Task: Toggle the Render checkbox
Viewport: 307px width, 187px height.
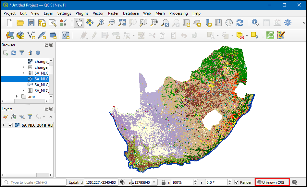Action: coord(237,182)
